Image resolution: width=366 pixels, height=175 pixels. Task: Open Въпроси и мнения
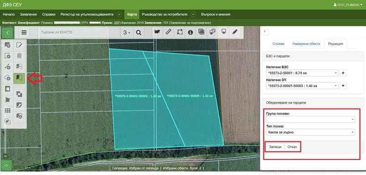(216, 15)
